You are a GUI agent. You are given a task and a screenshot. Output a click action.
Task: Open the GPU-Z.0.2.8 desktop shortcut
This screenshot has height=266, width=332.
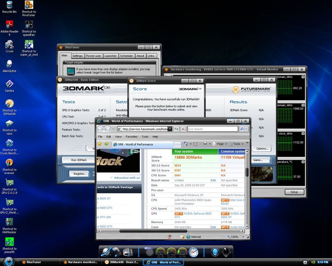[9, 186]
